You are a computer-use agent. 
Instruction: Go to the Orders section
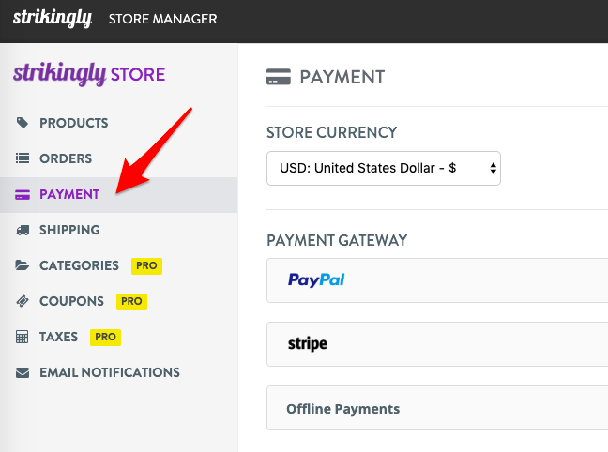pyautogui.click(x=66, y=158)
